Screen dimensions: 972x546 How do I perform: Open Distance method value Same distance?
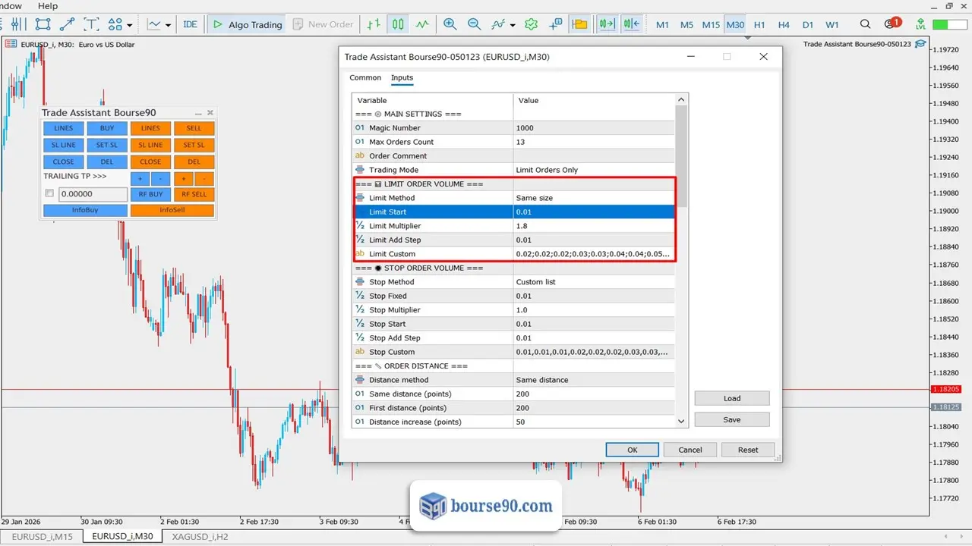(x=594, y=380)
